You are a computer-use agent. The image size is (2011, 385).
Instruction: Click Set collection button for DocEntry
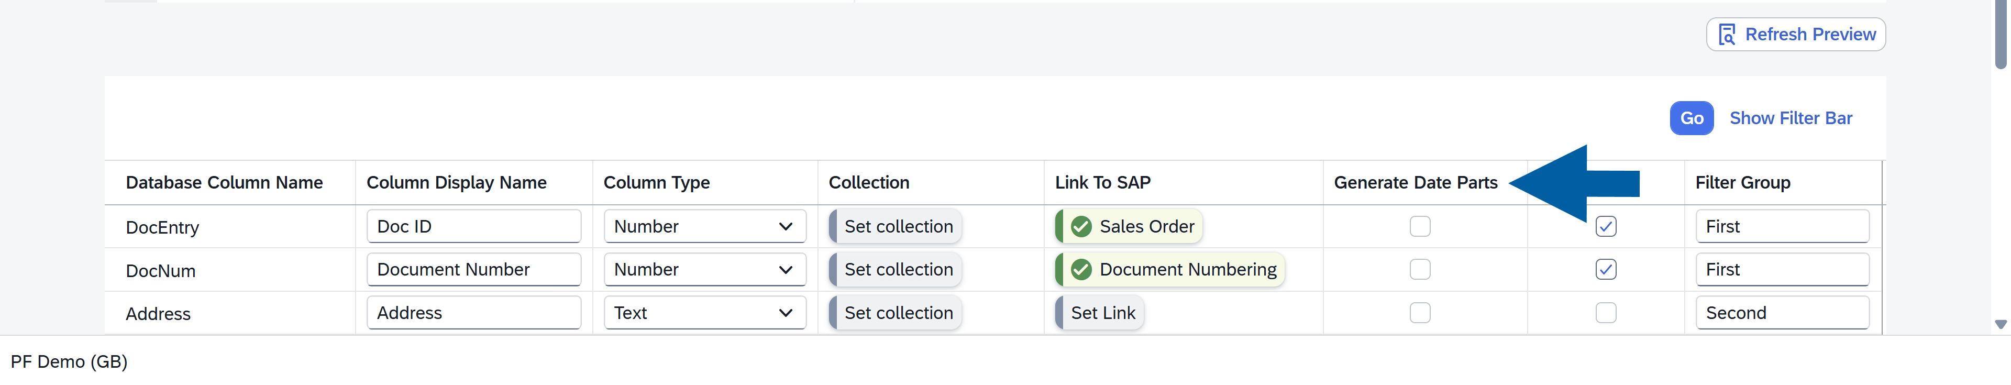(897, 226)
